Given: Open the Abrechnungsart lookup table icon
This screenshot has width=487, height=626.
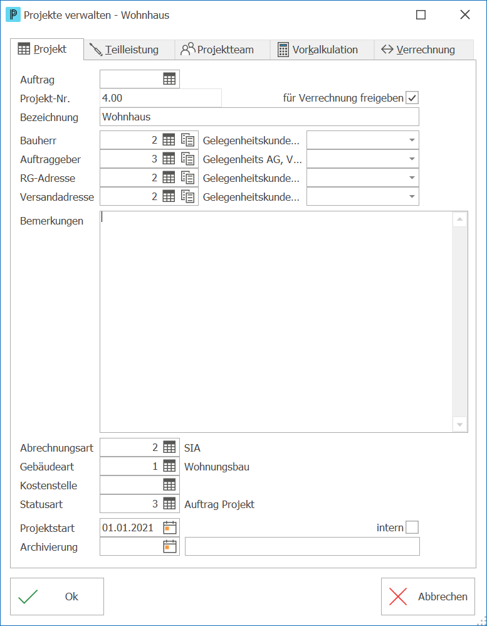Looking at the screenshot, I should point(169,447).
